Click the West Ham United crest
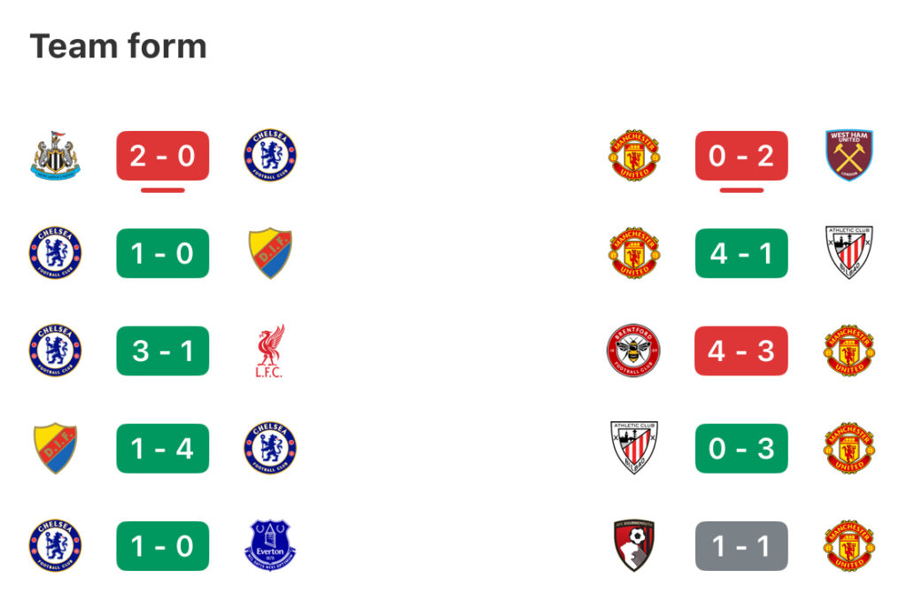This screenshot has height=601, width=907. click(849, 155)
